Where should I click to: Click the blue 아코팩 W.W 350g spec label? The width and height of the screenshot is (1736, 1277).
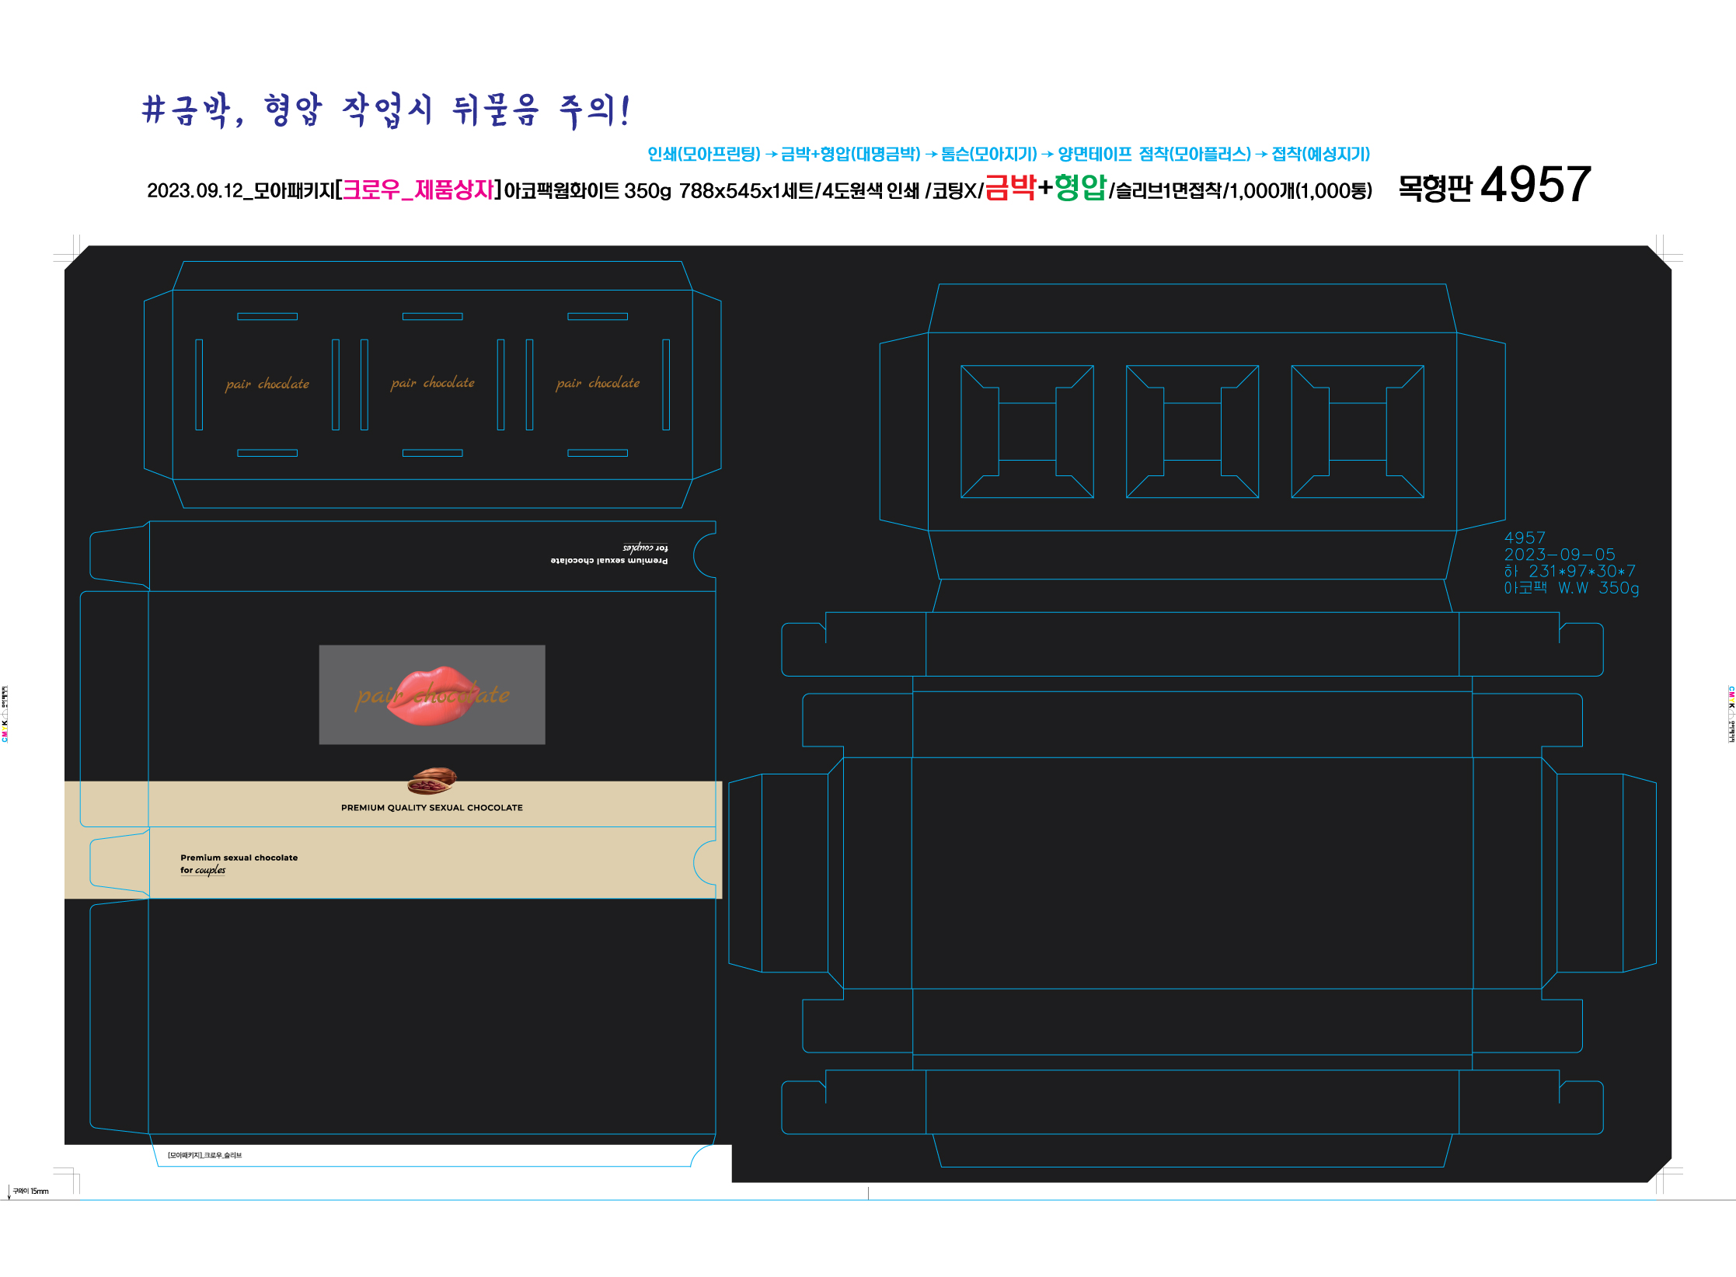[x=1570, y=588]
